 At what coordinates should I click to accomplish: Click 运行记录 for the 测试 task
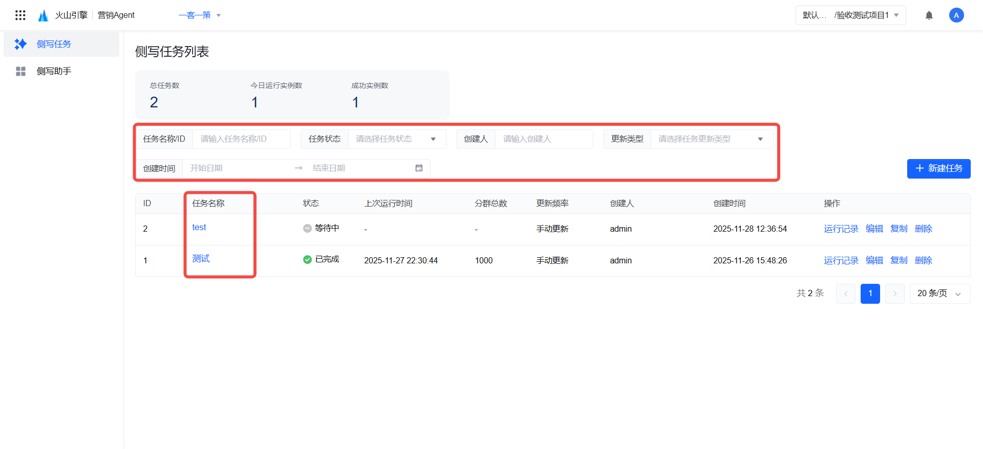[841, 260]
